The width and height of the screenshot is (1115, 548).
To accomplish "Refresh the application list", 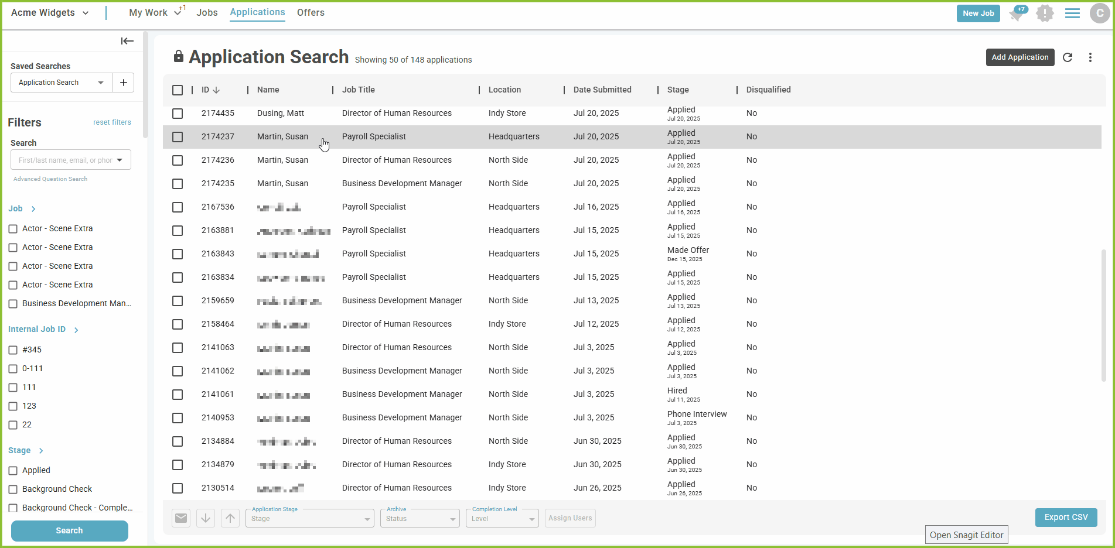I will [1068, 57].
